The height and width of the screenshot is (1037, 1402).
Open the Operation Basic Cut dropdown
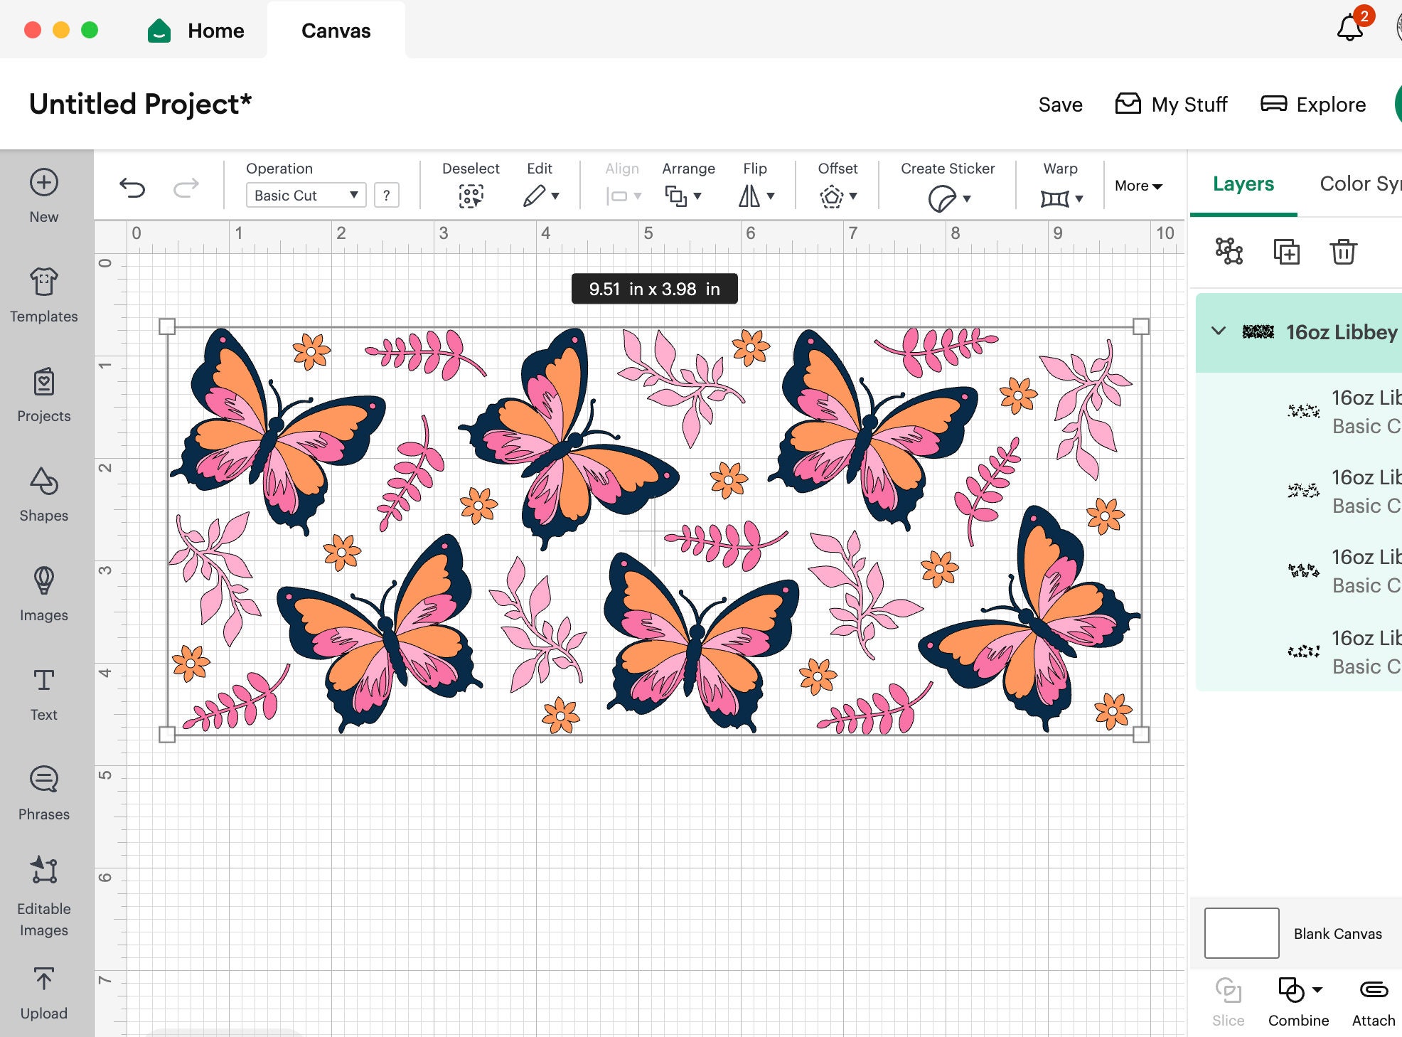tap(306, 195)
